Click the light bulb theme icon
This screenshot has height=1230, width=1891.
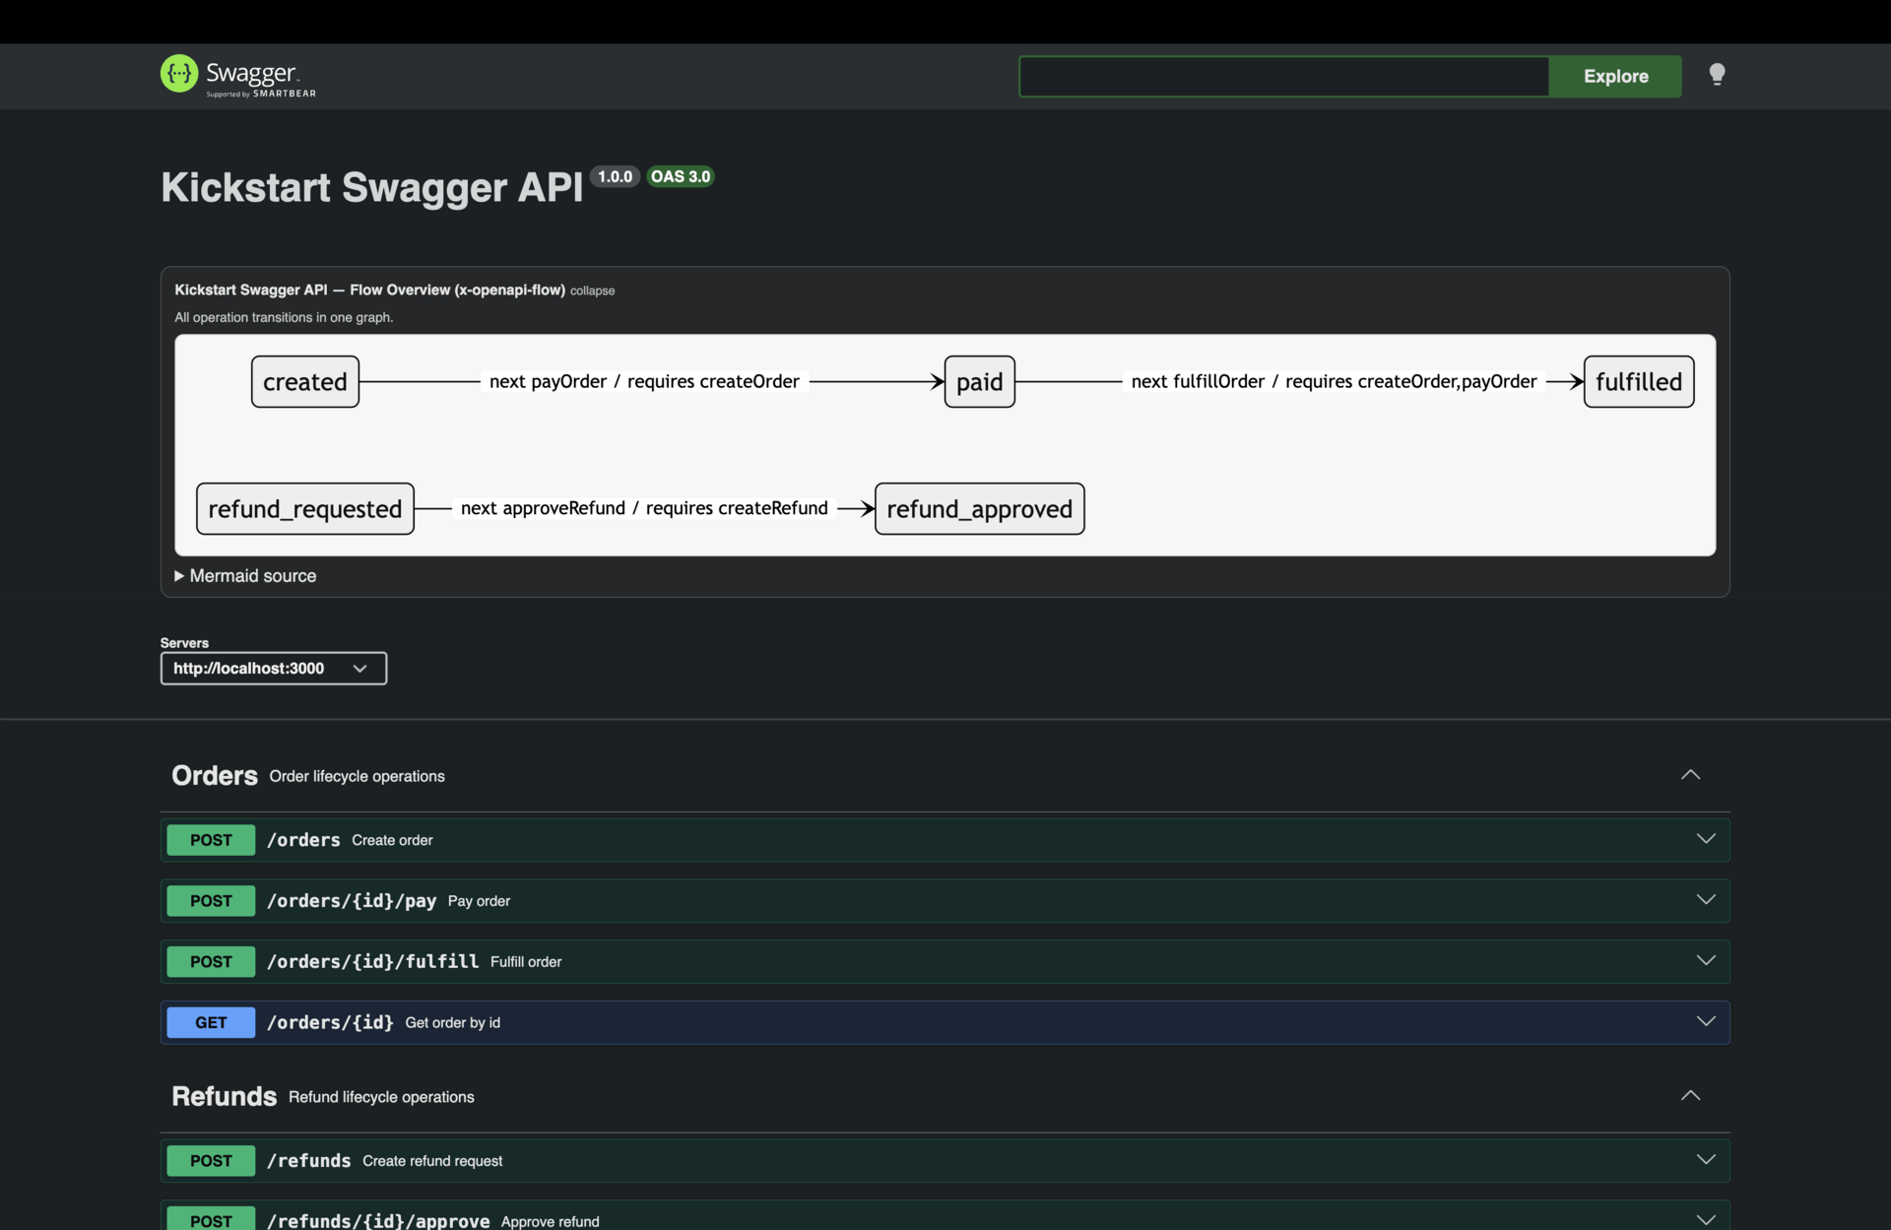point(1716,74)
